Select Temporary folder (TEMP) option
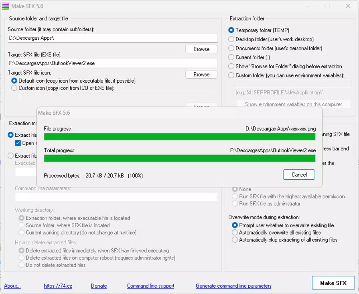 point(259,30)
